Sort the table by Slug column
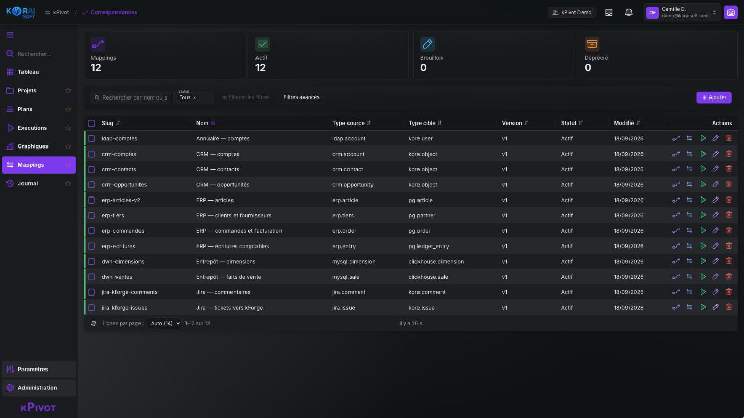 click(x=110, y=123)
